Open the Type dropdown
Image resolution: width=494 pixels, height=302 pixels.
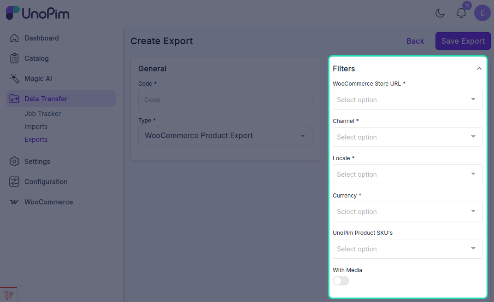[x=225, y=136]
